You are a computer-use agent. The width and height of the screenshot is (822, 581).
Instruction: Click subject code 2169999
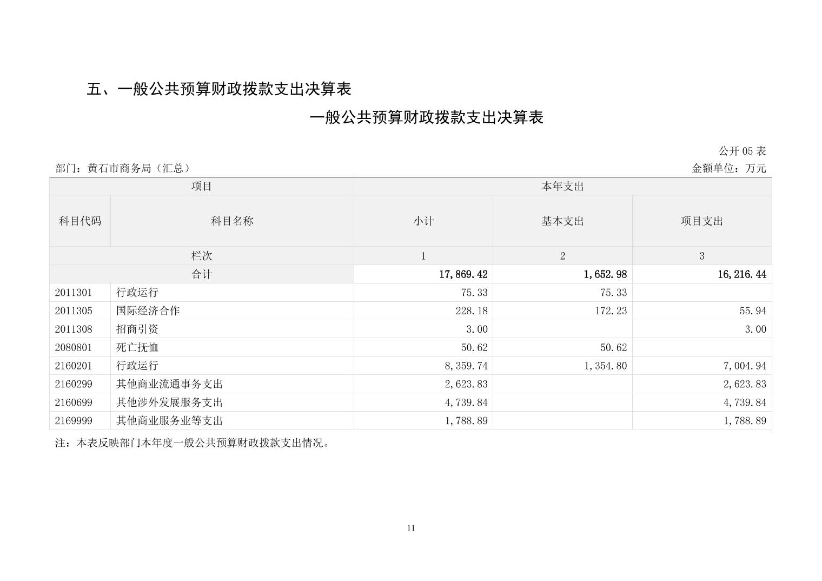coord(74,421)
